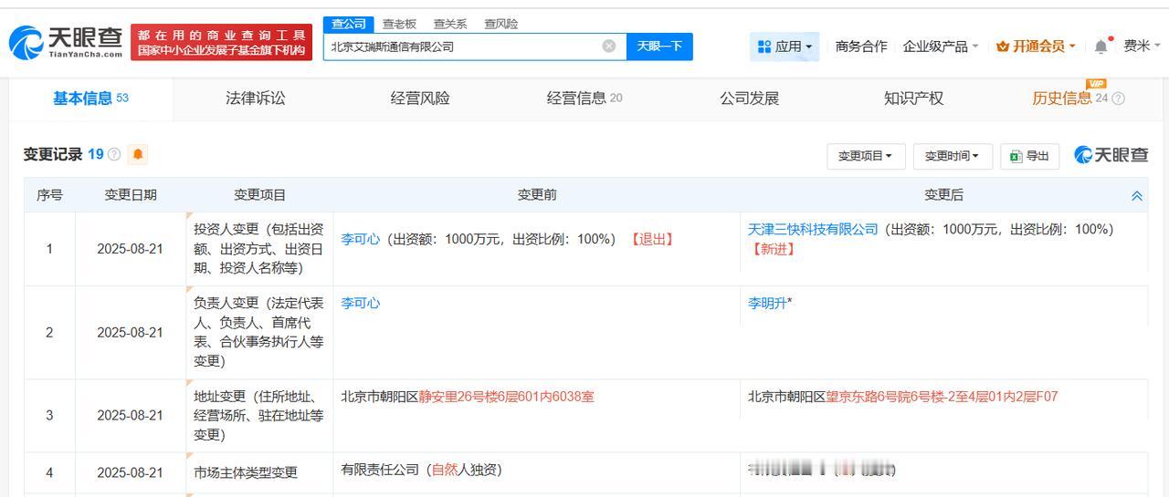Click the help icon next to 变更记录 19
The image size is (1169, 497).
point(114,154)
